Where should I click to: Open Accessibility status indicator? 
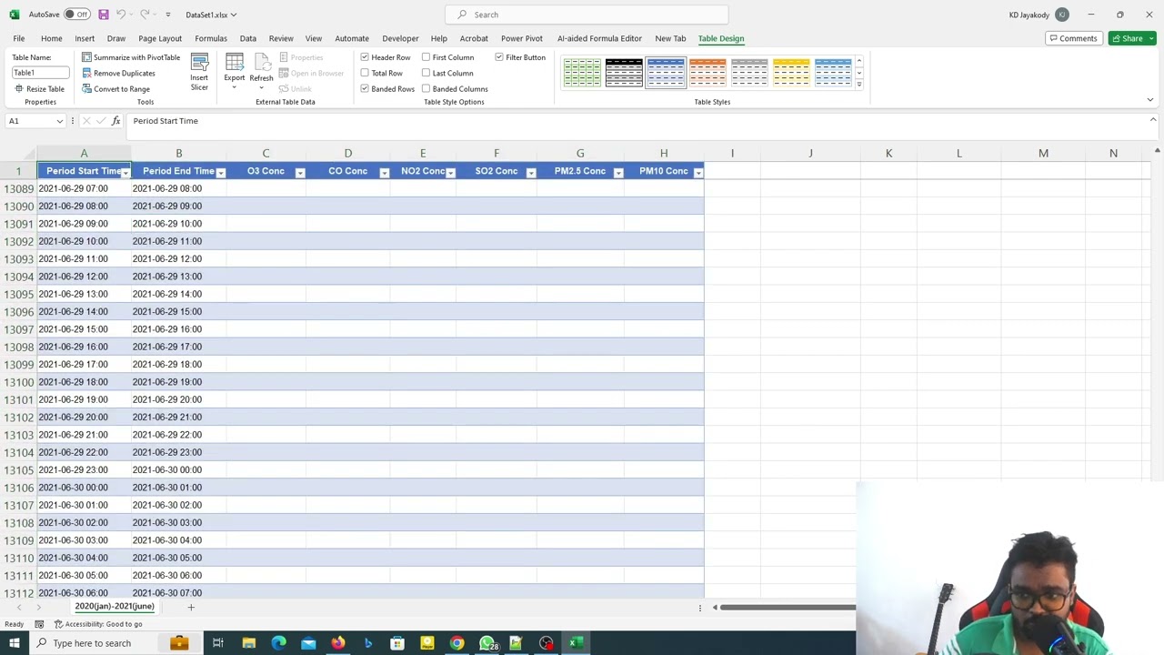(98, 624)
